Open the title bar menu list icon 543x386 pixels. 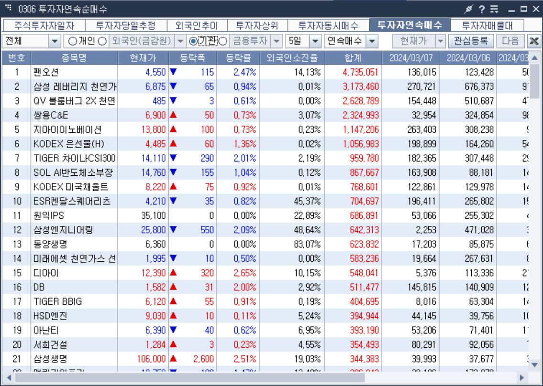494,10
